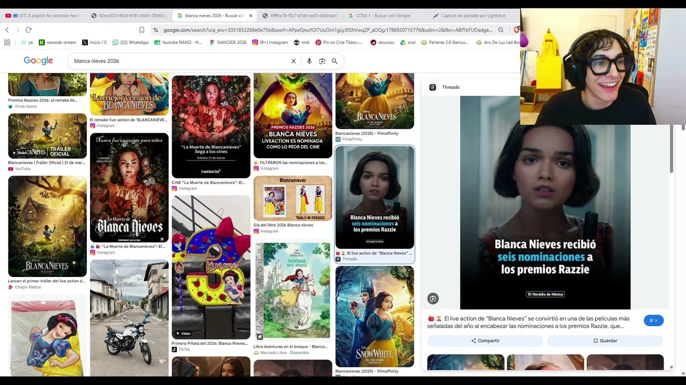Open the 'Aventuras en el bosque' book image
Screen dimensions: 686x385
tap(293, 291)
